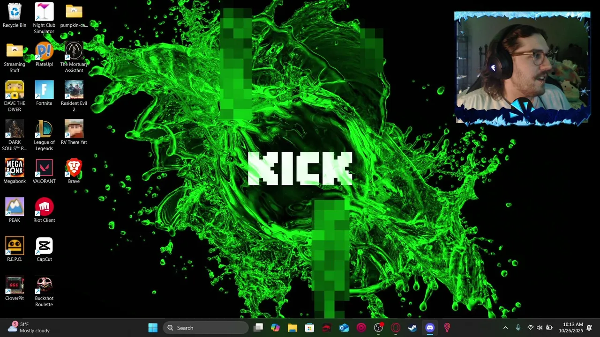Image resolution: width=600 pixels, height=337 pixels.
Task: Open the Windows Start menu
Action: [x=153, y=328]
